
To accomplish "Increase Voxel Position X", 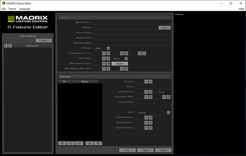I will pyautogui.click(x=150, y=118).
